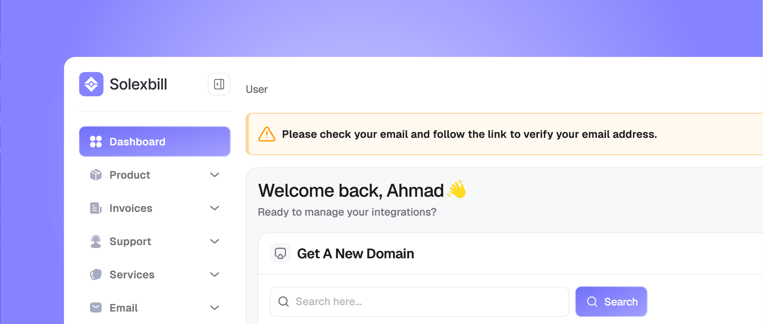Click the Invoices document icon
The height and width of the screenshot is (324, 763).
coord(96,208)
